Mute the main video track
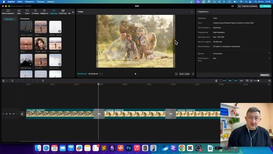The height and width of the screenshot is (154, 273). coord(13,114)
